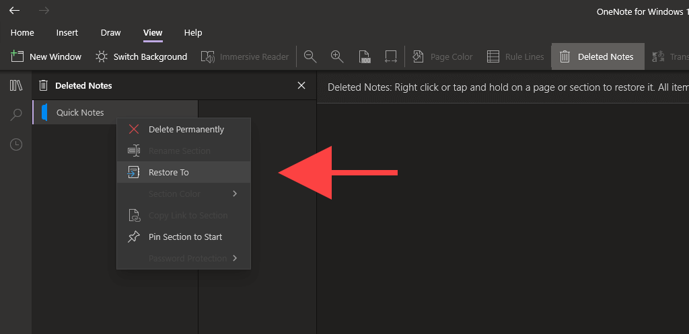
Task: Click the Page Width icon
Action: coord(391,56)
